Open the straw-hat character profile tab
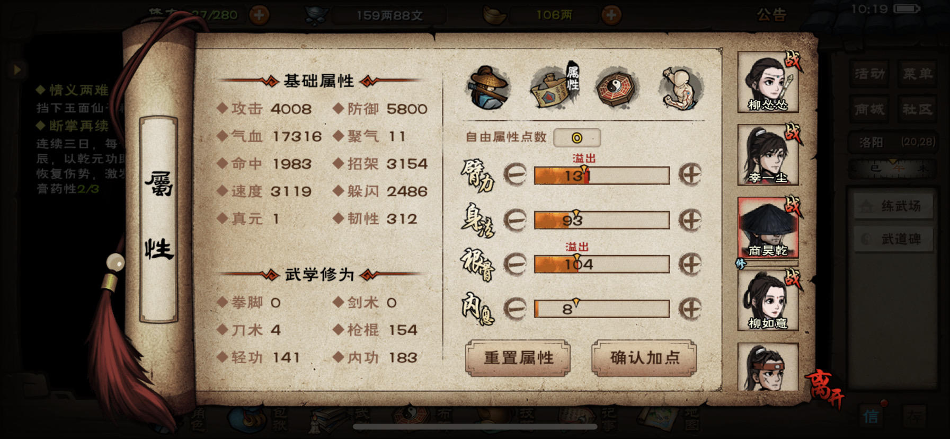Screen dimensions: 950x439 click(489, 88)
